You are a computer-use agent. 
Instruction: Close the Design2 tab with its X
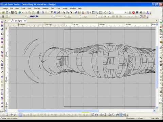(x=25, y=21)
